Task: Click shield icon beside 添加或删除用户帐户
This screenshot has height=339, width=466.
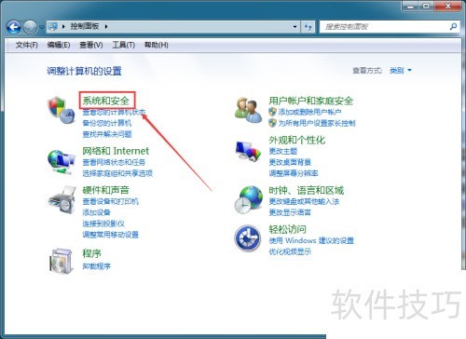Action: (272, 112)
